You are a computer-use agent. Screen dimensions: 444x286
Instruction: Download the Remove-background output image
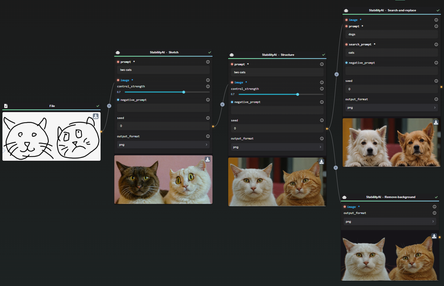pyautogui.click(x=434, y=236)
